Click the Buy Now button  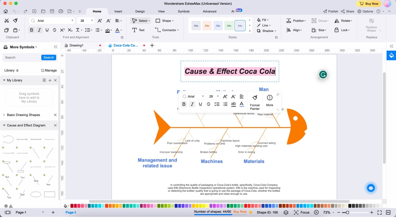point(368,4)
